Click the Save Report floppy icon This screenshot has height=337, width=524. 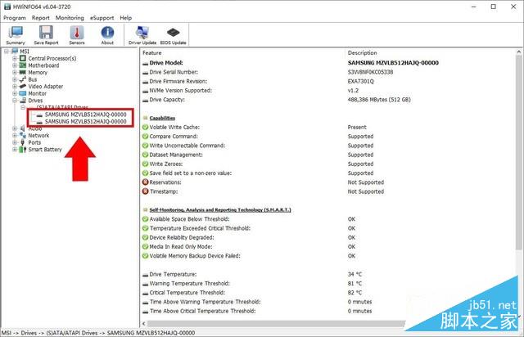[x=46, y=35]
